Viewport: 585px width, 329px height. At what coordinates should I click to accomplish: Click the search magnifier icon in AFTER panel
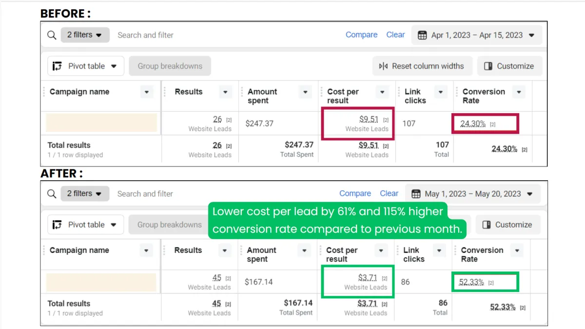(x=52, y=194)
